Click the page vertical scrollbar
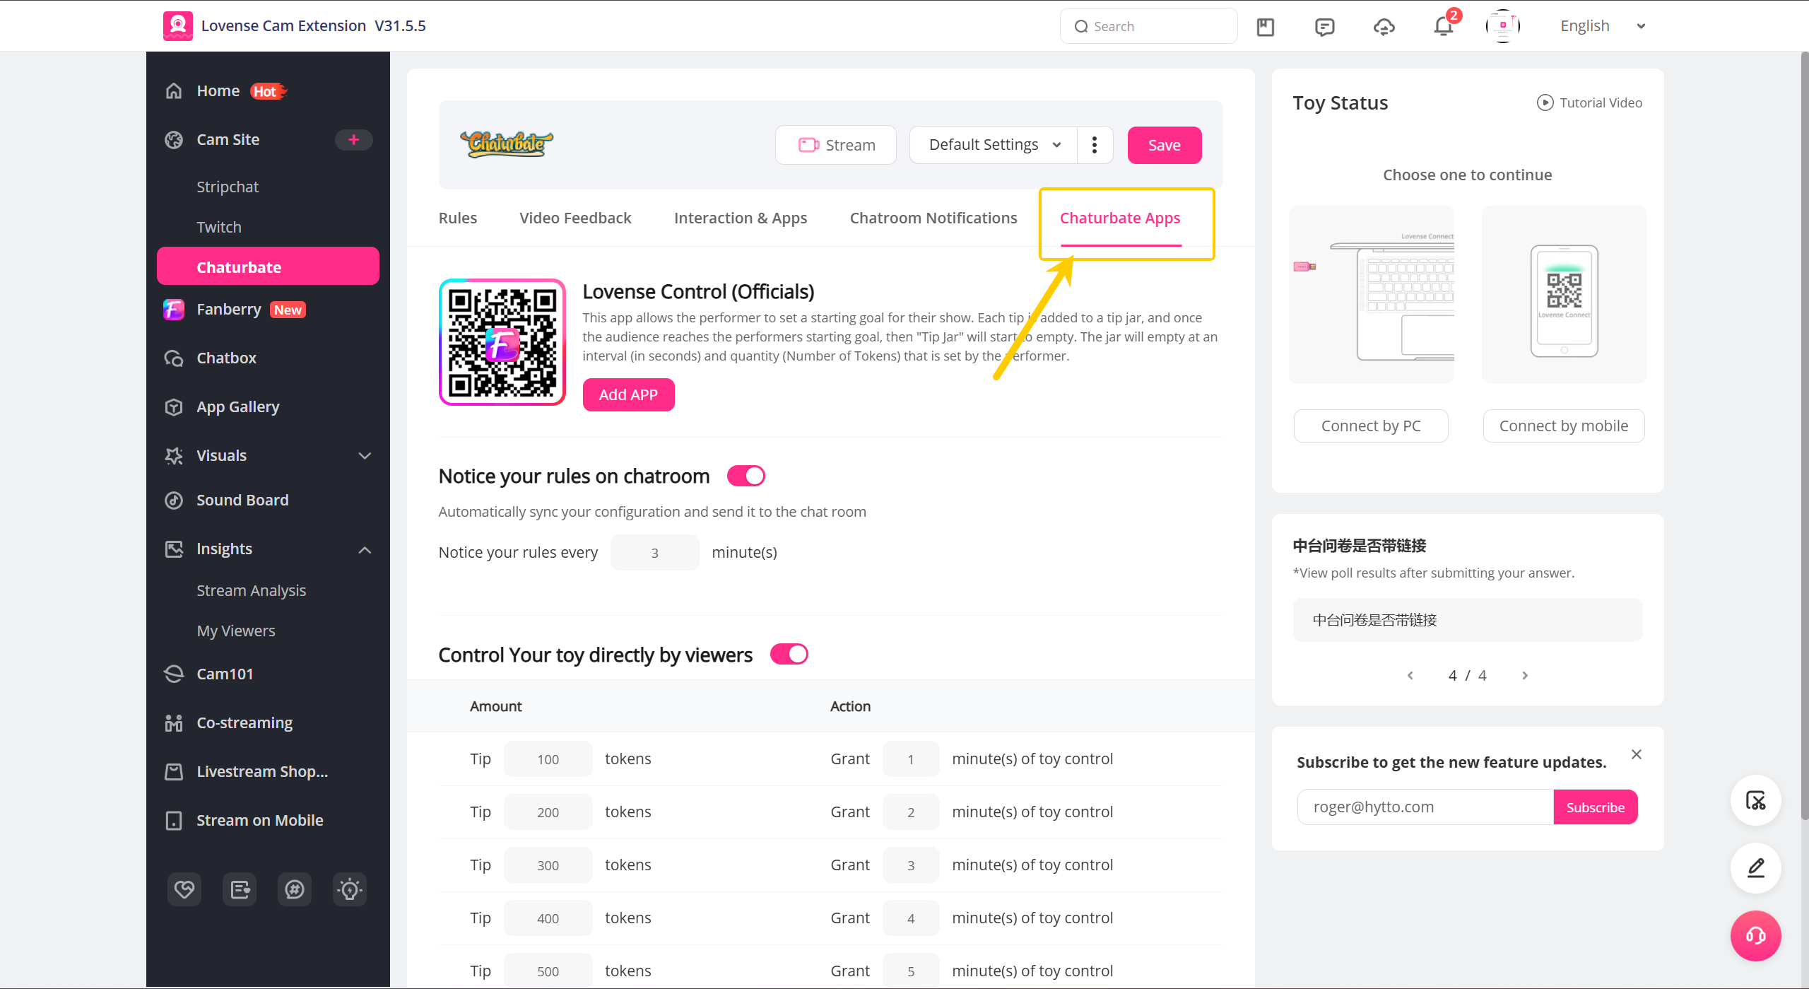 pyautogui.click(x=1804, y=436)
